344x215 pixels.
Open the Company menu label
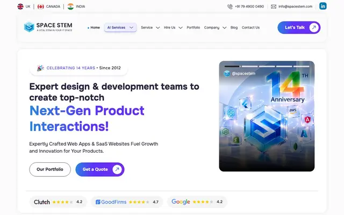[x=212, y=27]
